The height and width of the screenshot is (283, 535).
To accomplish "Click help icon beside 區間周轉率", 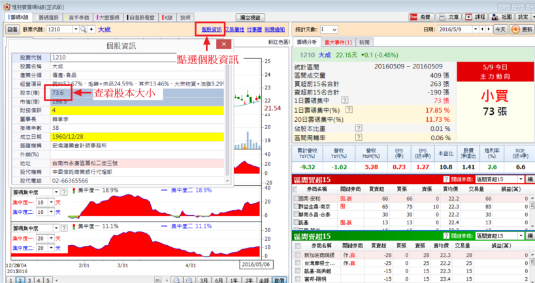I will tap(358, 137).
